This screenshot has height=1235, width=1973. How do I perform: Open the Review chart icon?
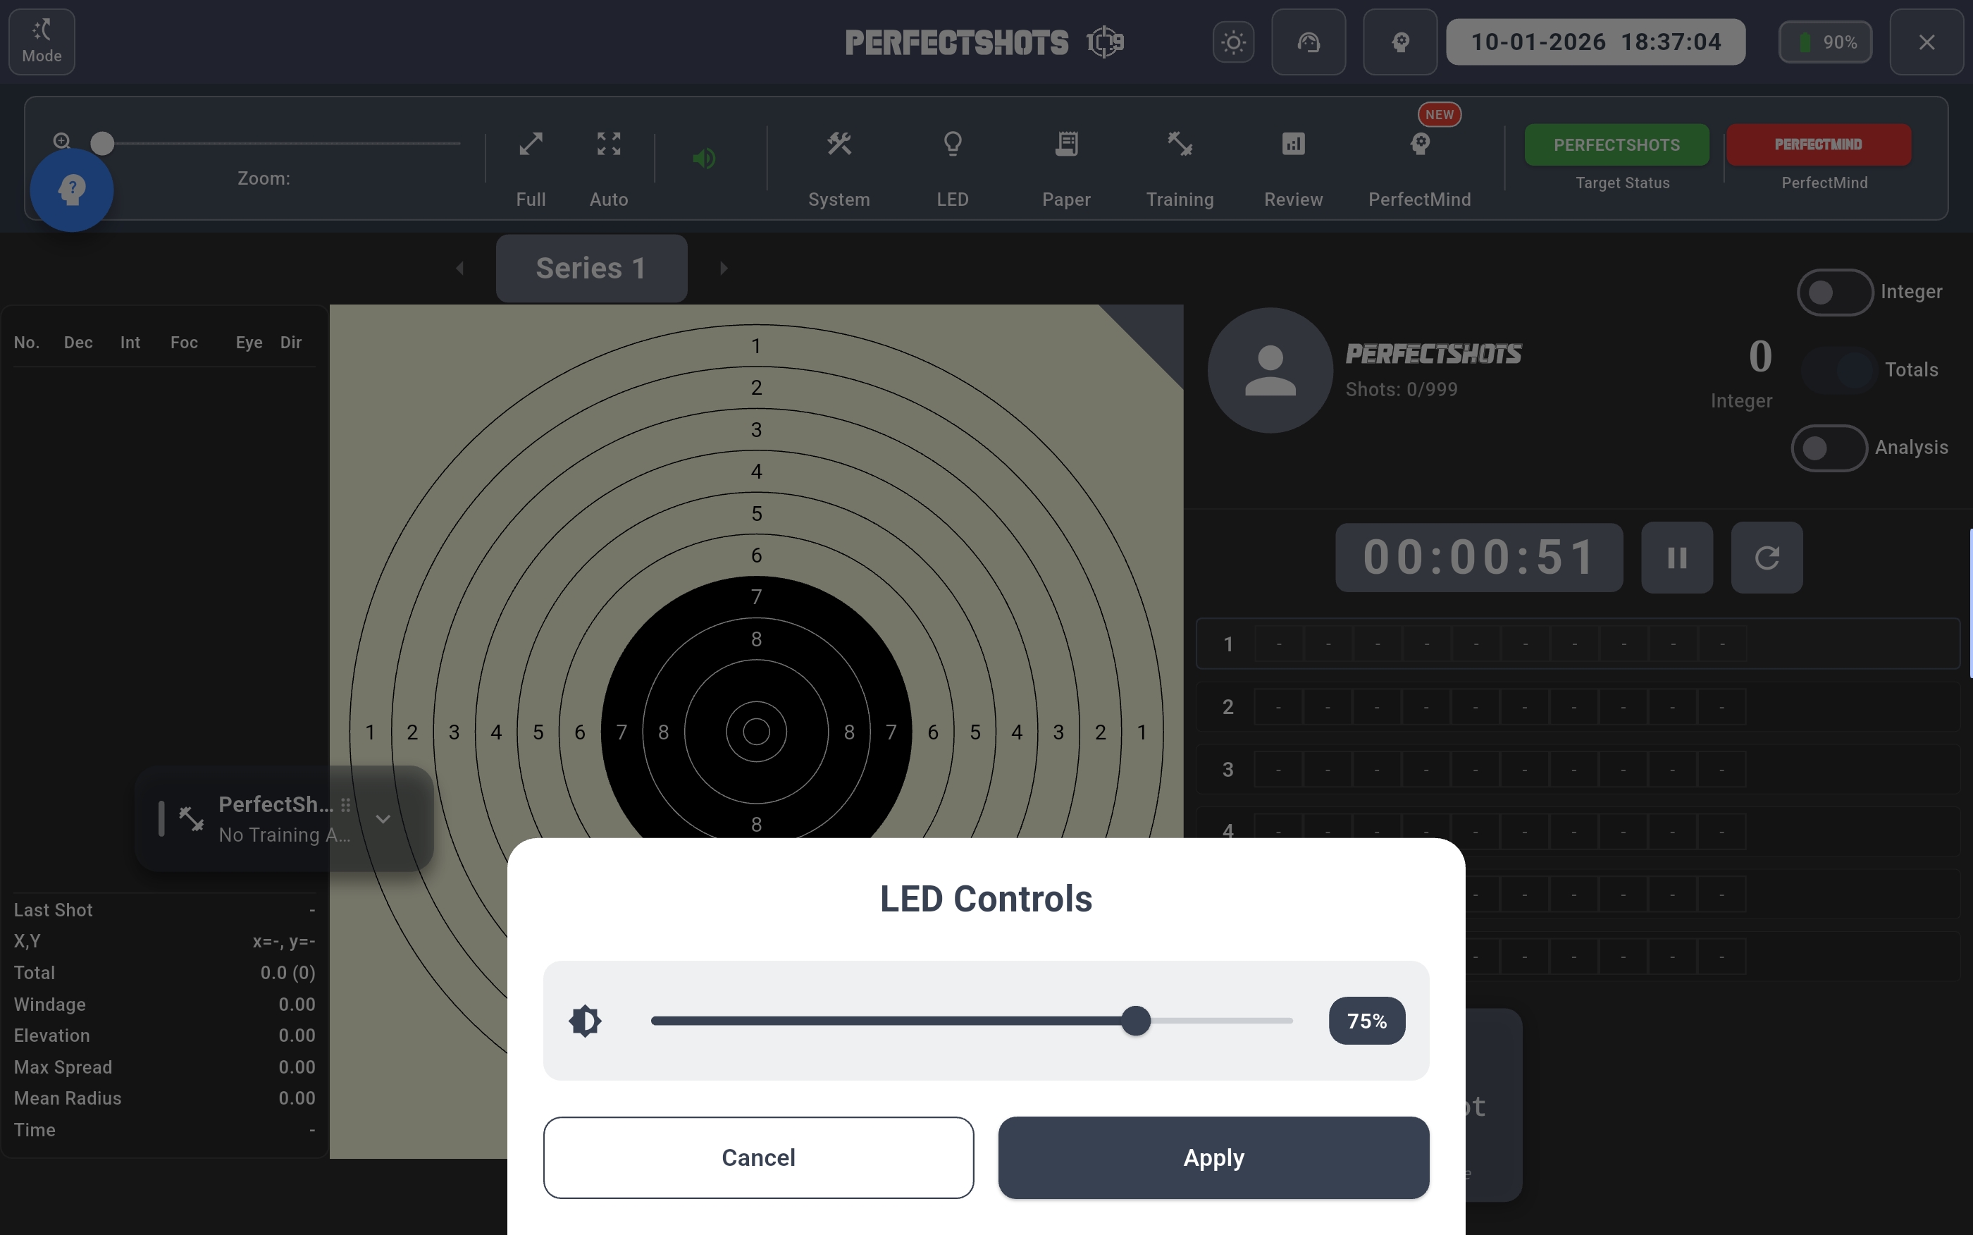point(1293,145)
